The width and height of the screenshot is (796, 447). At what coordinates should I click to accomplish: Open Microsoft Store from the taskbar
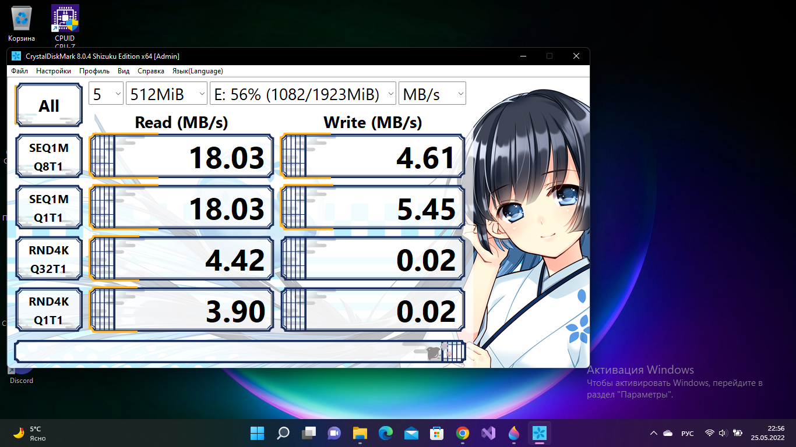pos(436,433)
